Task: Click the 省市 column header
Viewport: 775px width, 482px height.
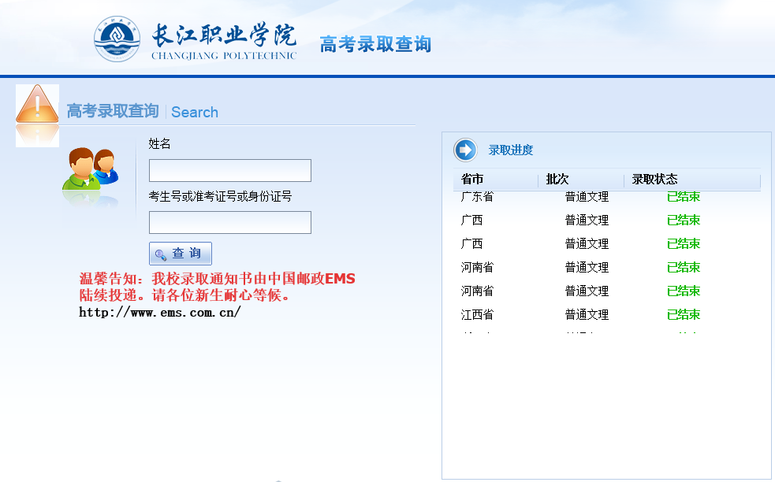Action: (x=472, y=180)
